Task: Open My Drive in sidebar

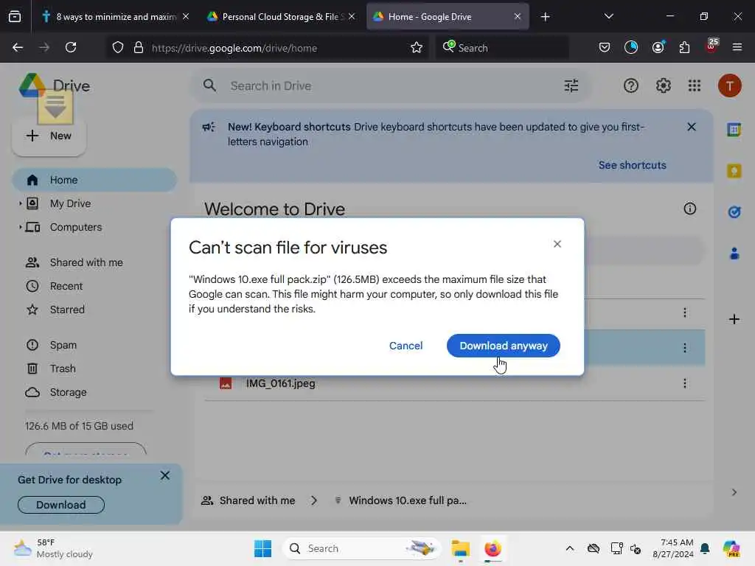Action: [x=70, y=203]
